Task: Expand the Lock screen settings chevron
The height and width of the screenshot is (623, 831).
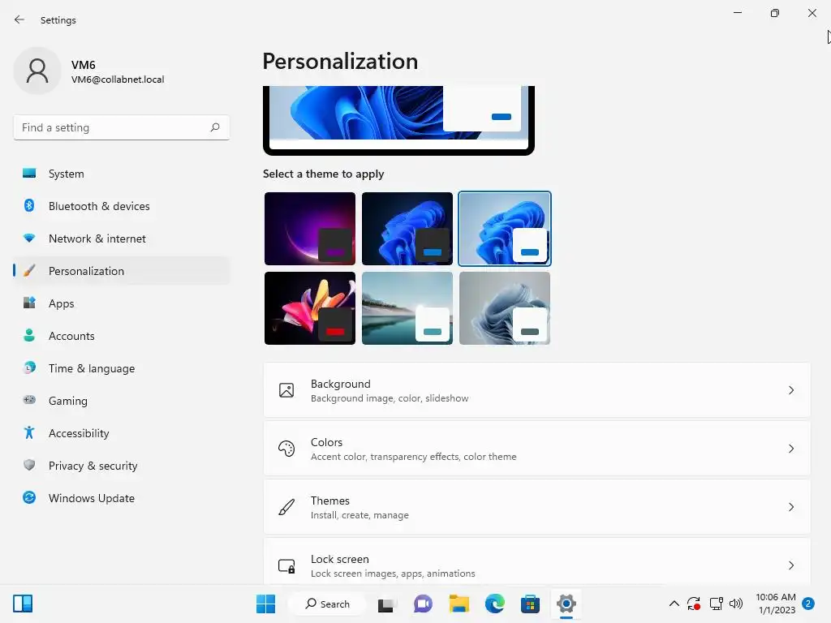Action: 790,565
